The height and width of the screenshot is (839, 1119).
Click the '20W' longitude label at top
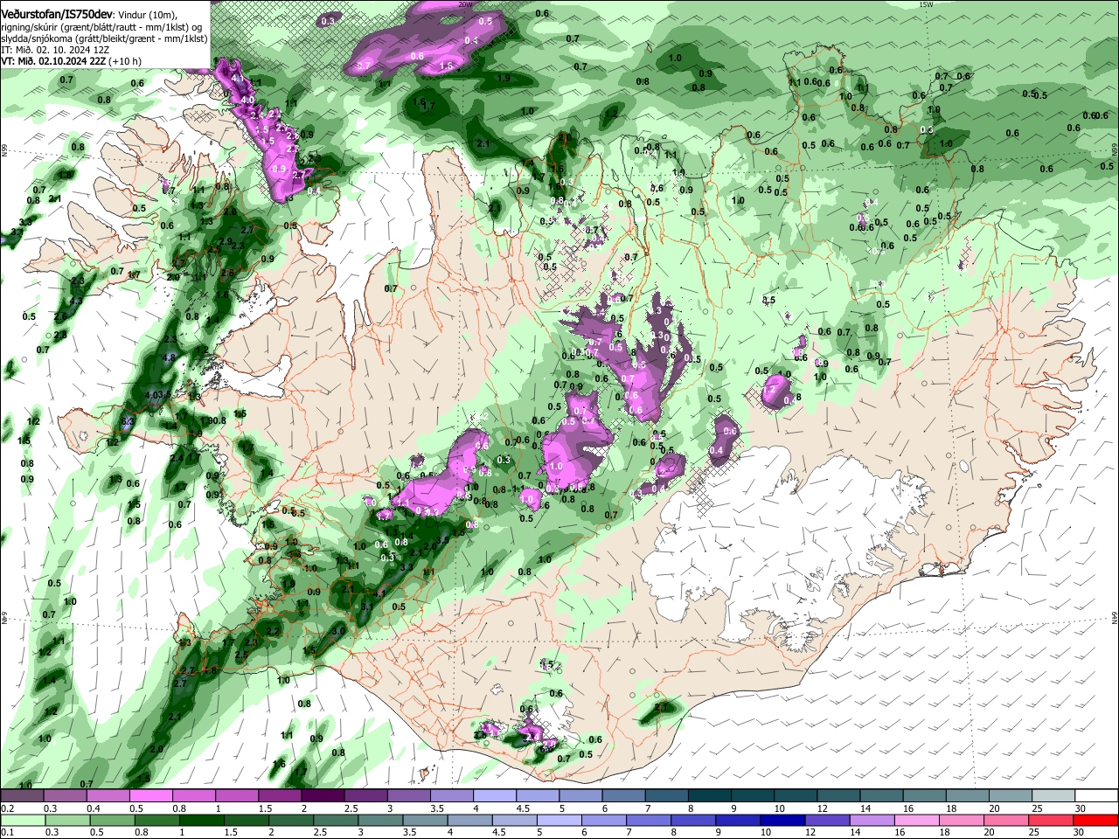(x=465, y=4)
